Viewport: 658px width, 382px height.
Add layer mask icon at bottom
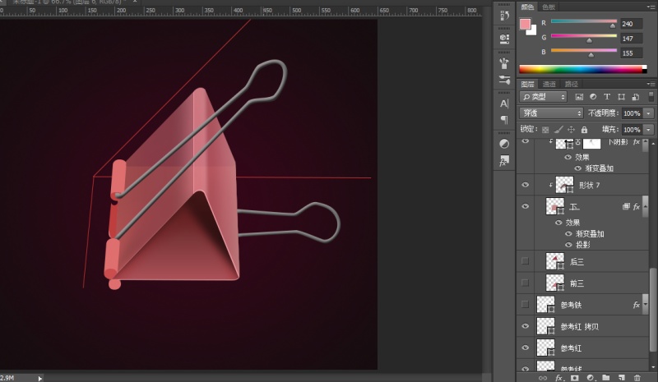(574, 378)
